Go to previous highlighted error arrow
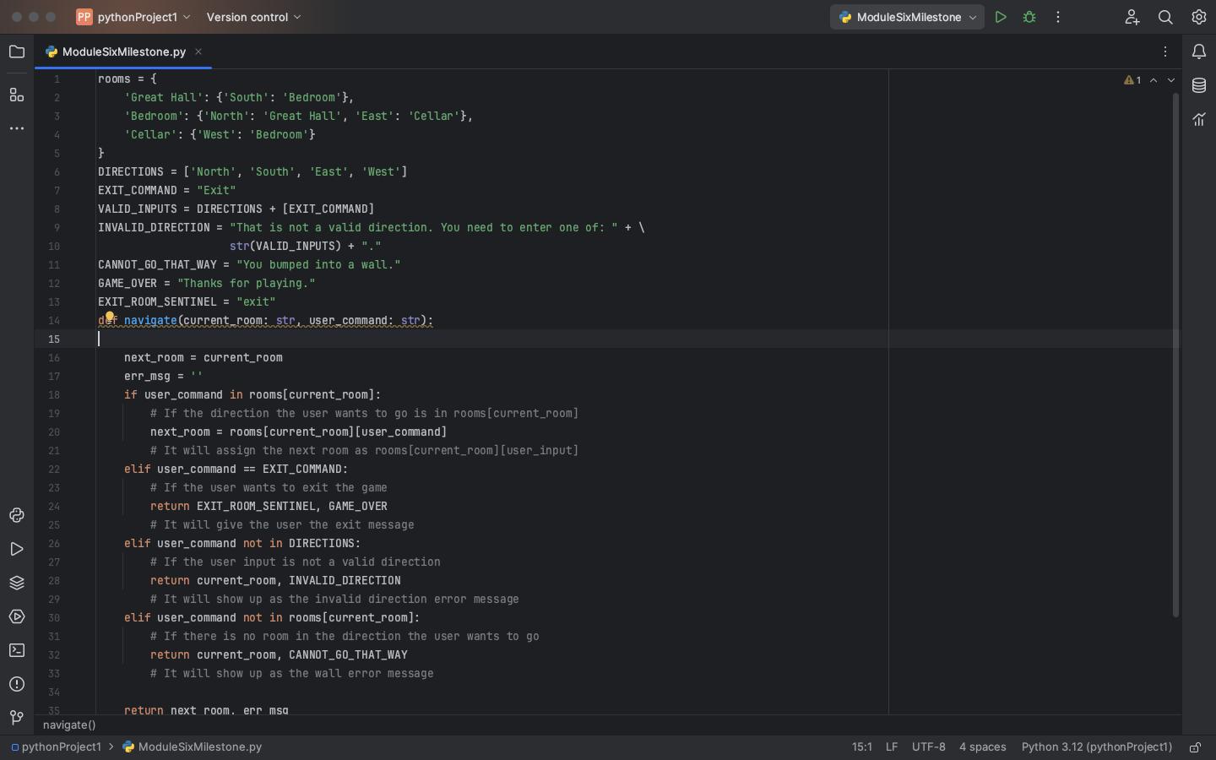1216x760 pixels. [x=1154, y=80]
